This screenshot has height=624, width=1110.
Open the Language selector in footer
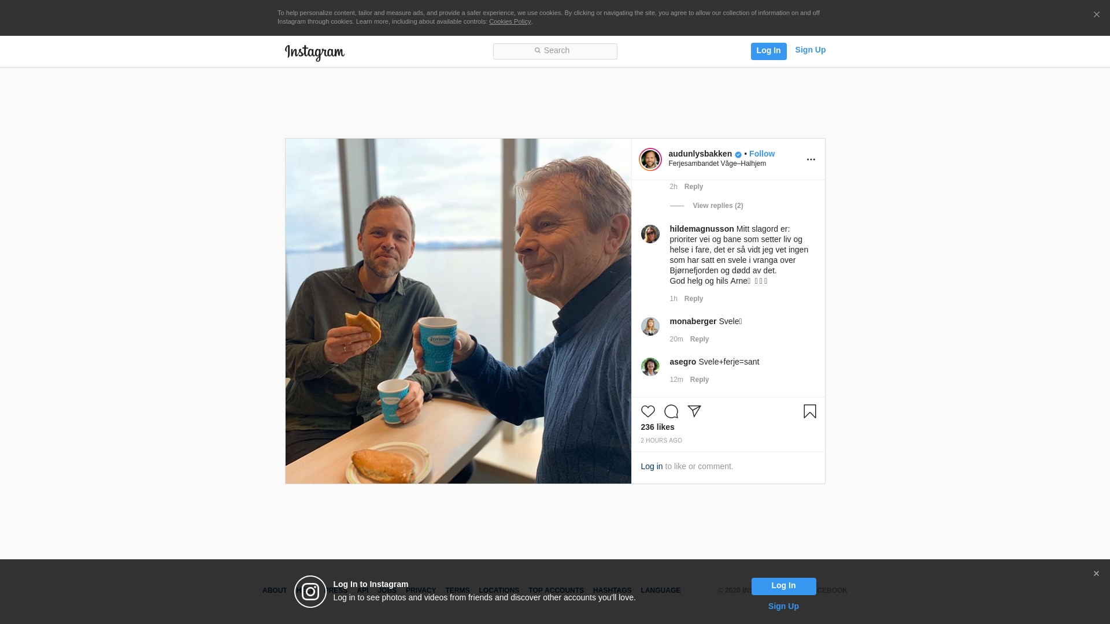(x=660, y=590)
